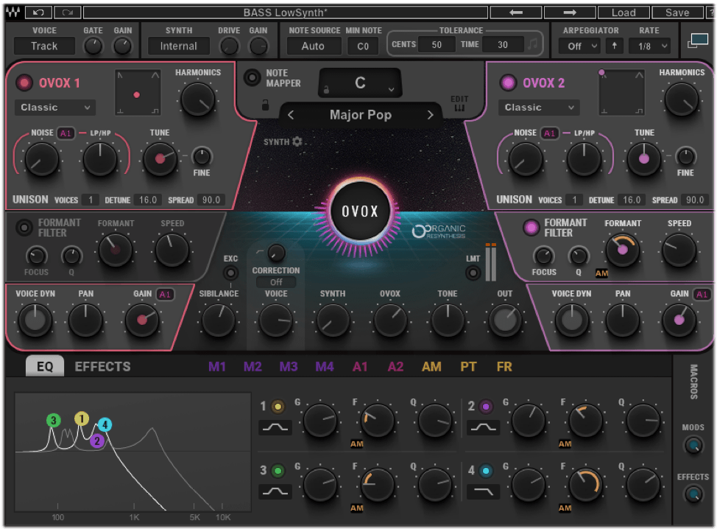The width and height of the screenshot is (717, 529).
Task: Switch to the EFFECTS tab
Action: click(102, 366)
